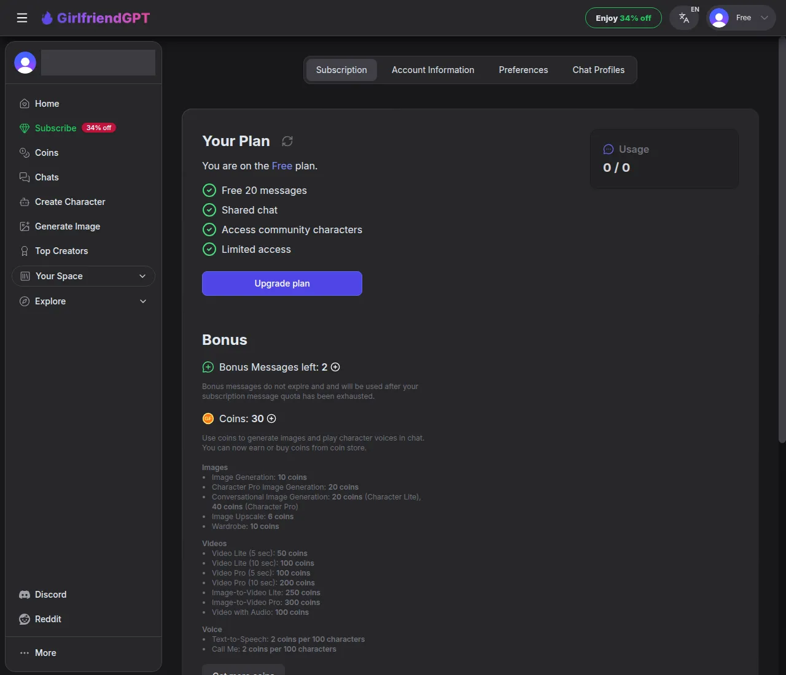
Task: Add coins with the plus icon
Action: tap(271, 418)
